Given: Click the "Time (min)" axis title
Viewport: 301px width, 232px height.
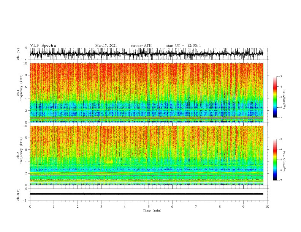Looking at the screenshot, I should tap(152, 210).
